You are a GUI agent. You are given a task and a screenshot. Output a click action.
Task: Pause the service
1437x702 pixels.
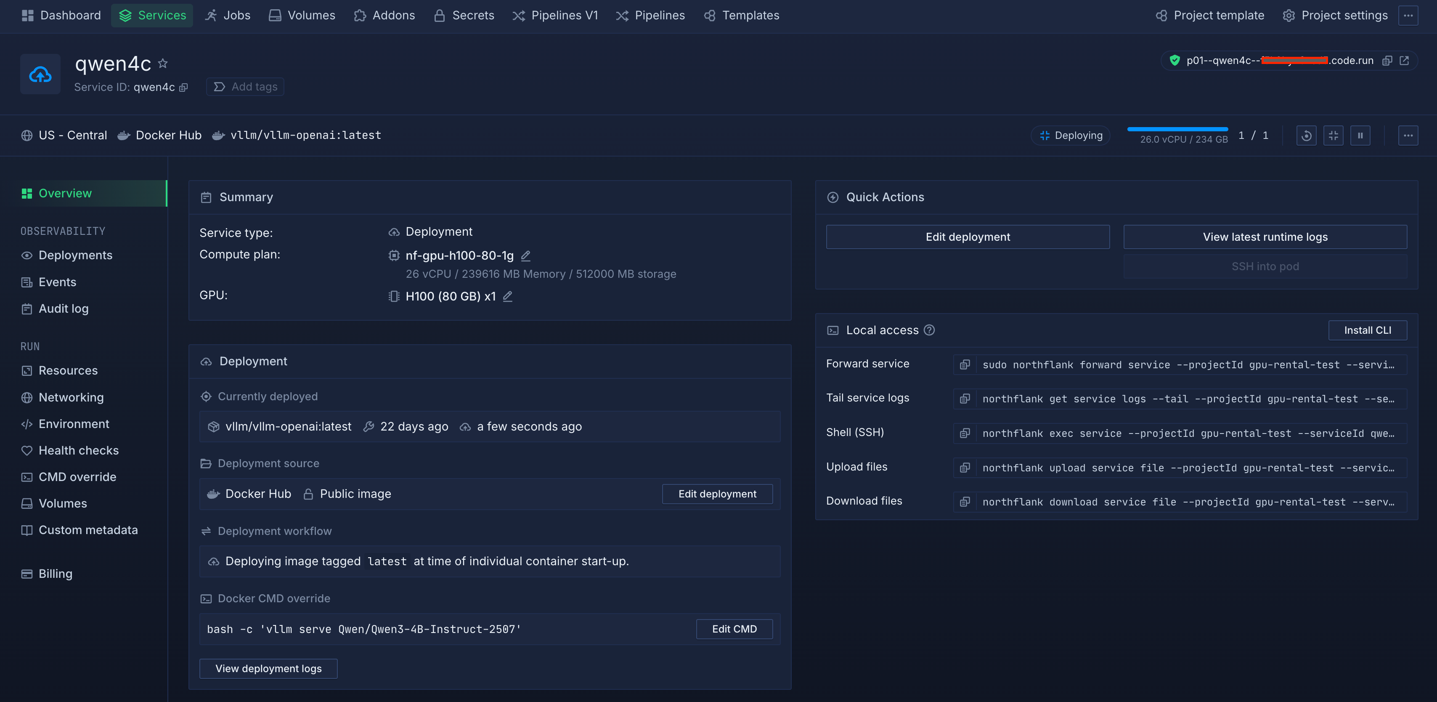coord(1360,136)
